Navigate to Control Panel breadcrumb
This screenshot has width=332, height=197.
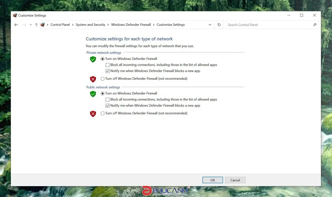point(60,25)
